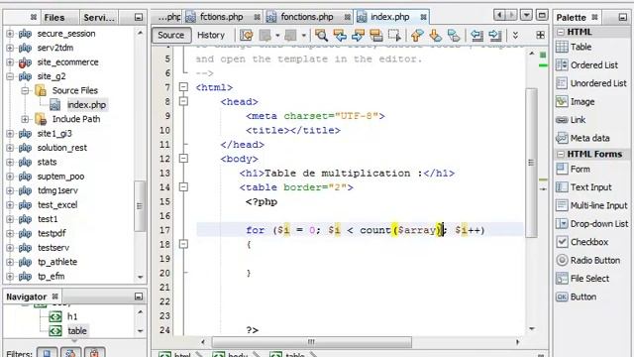Click the Last Edit toolbar icon

pos(247,36)
